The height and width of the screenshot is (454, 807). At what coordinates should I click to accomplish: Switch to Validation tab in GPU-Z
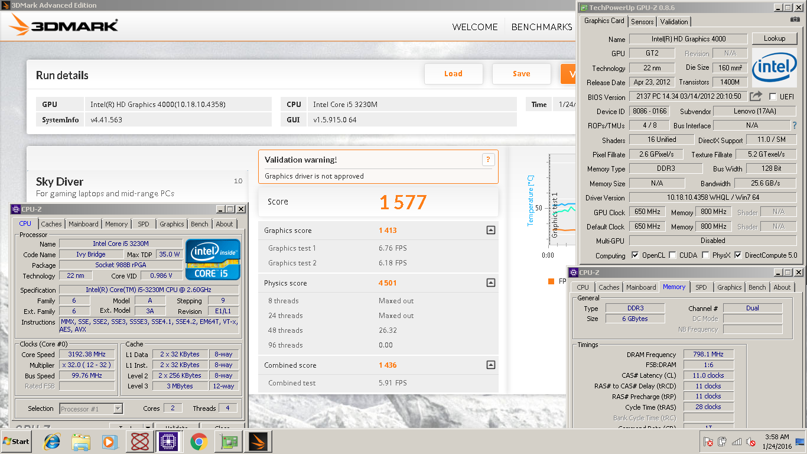tap(674, 22)
